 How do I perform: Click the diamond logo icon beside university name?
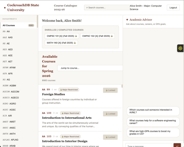5,8
